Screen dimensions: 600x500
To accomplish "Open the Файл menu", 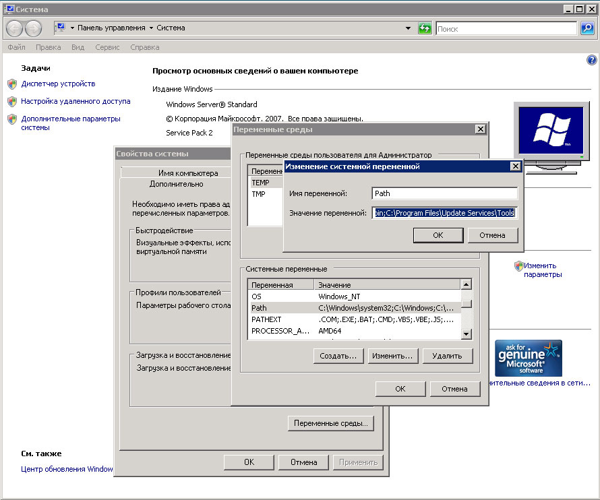I will click(16, 47).
